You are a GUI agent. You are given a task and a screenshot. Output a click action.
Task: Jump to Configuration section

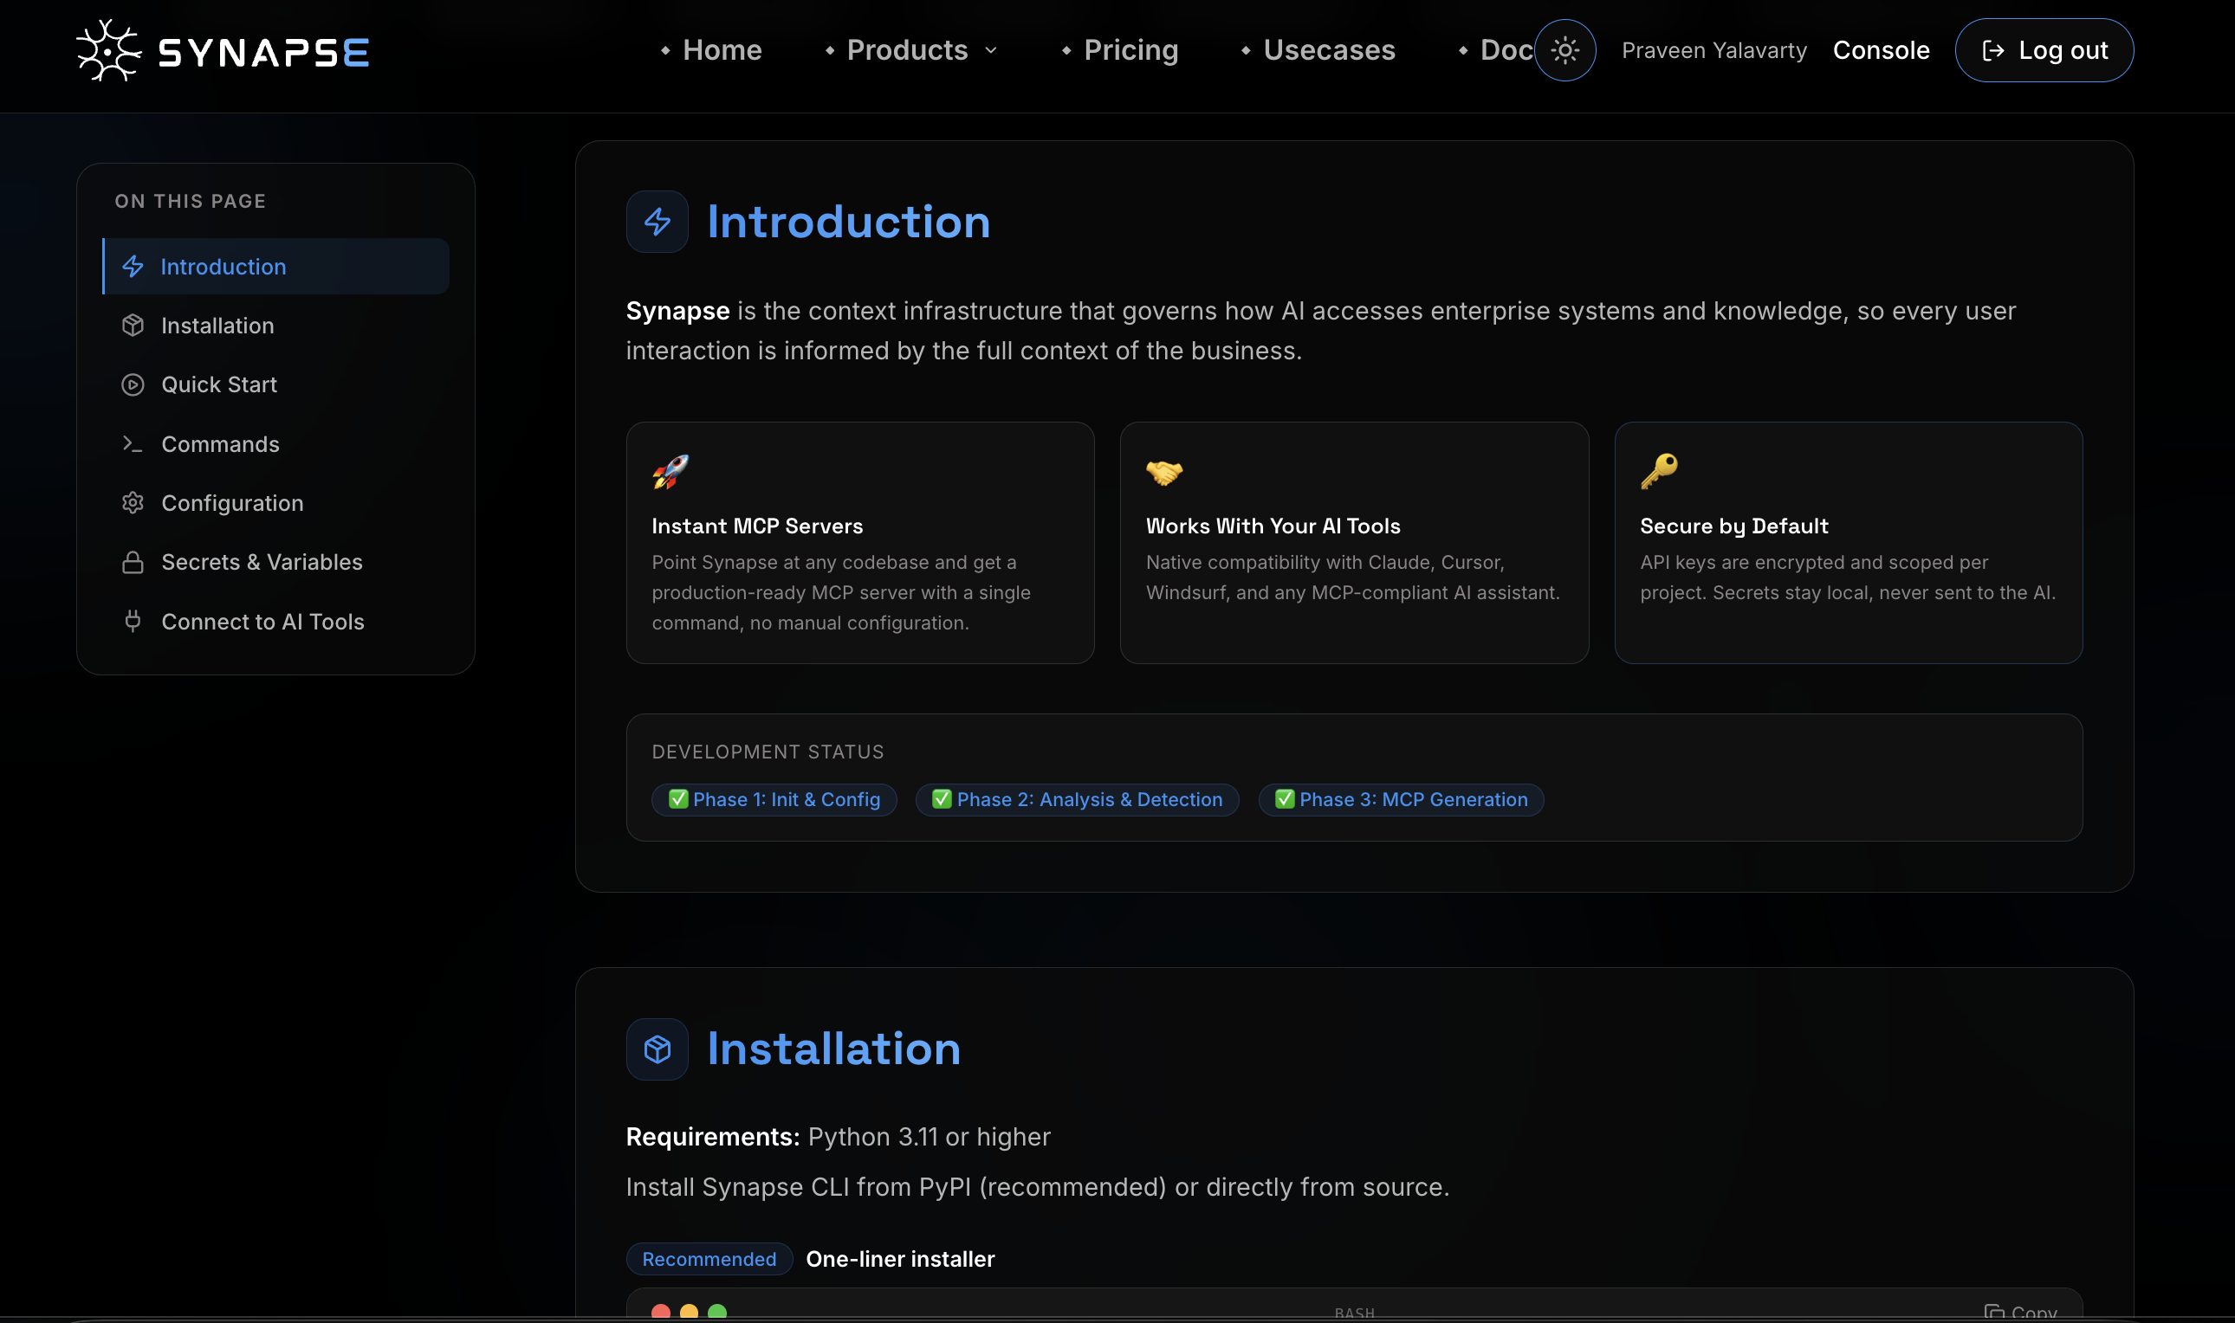(x=275, y=503)
